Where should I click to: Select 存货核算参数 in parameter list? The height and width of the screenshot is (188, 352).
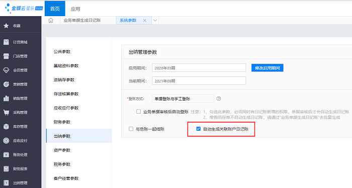66,94
